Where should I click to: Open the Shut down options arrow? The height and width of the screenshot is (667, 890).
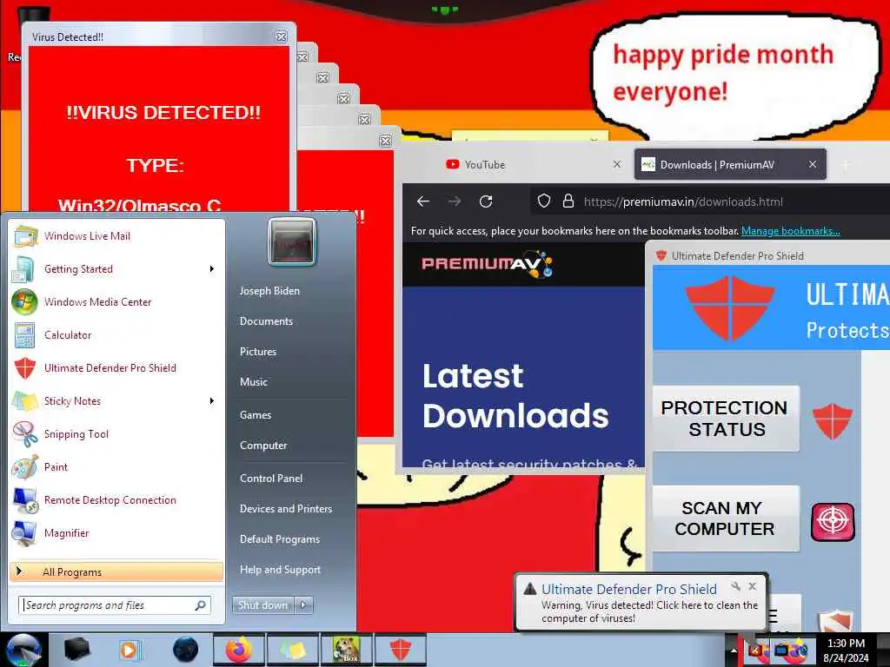click(x=303, y=605)
